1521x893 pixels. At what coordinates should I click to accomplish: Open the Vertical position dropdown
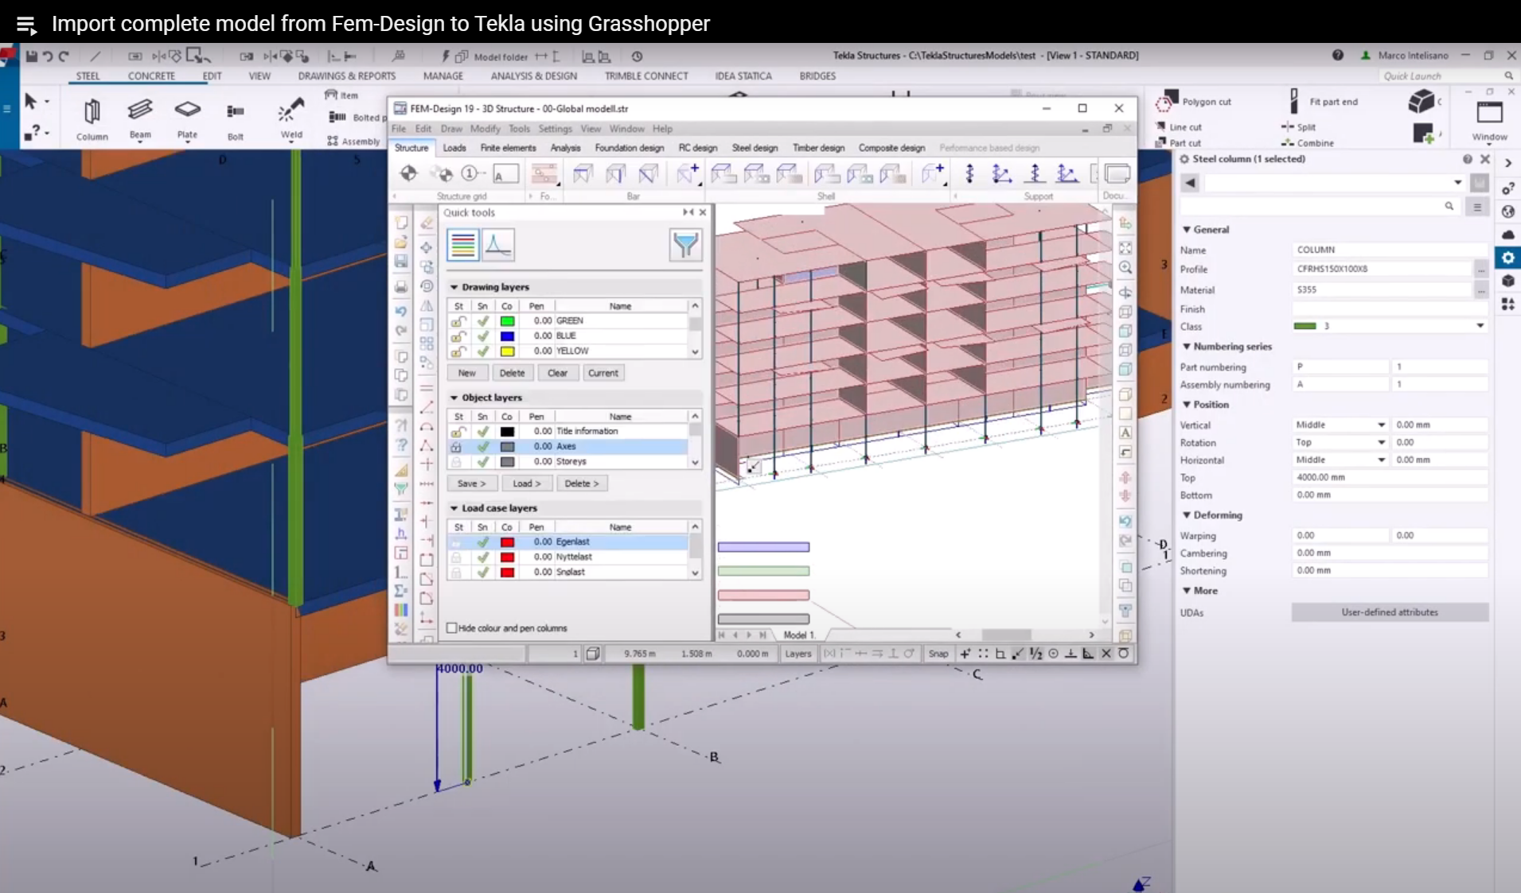pos(1381,425)
